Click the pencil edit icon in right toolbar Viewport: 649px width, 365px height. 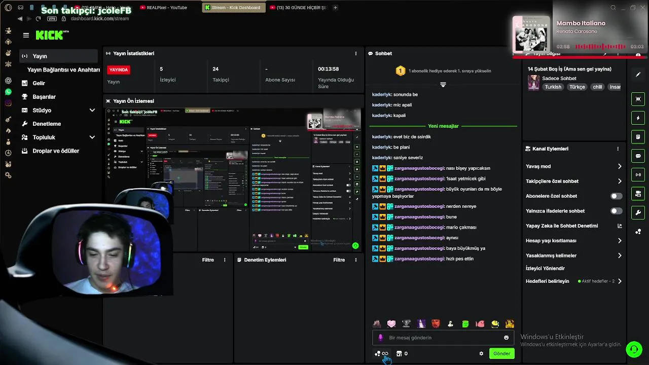click(x=638, y=75)
